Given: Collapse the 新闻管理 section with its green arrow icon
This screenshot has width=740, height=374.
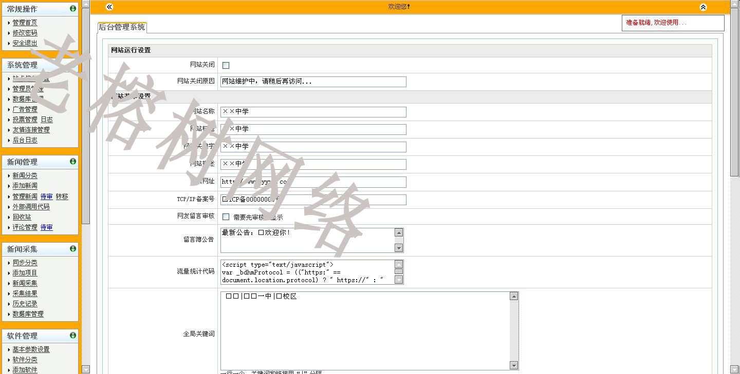Looking at the screenshot, I should [x=73, y=161].
